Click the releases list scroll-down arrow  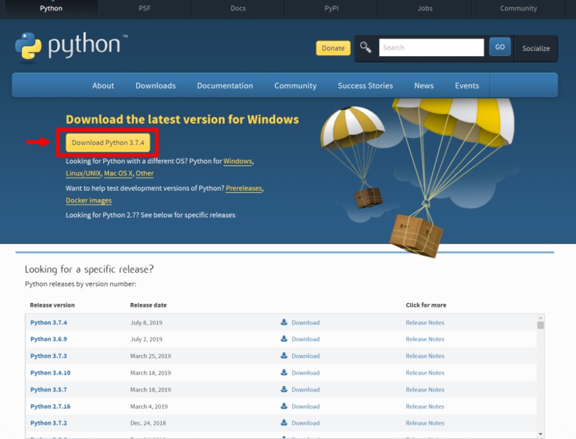coord(540,434)
